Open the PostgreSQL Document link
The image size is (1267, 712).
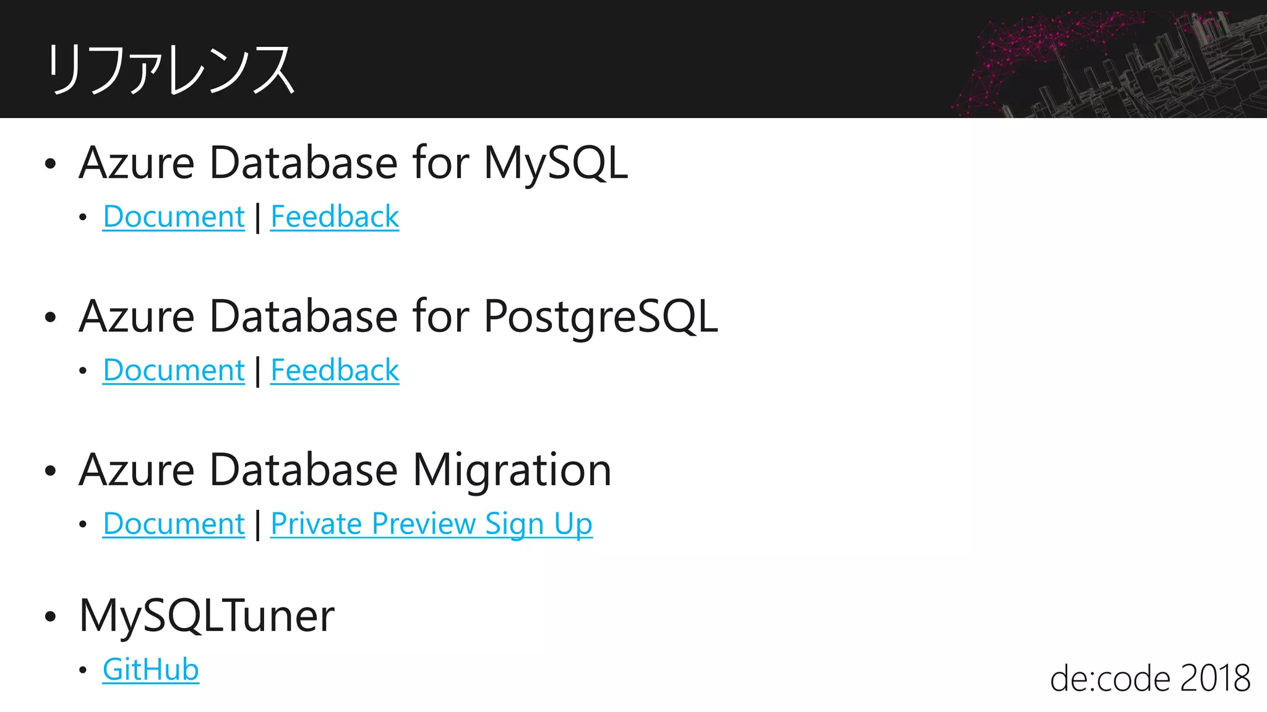click(174, 371)
